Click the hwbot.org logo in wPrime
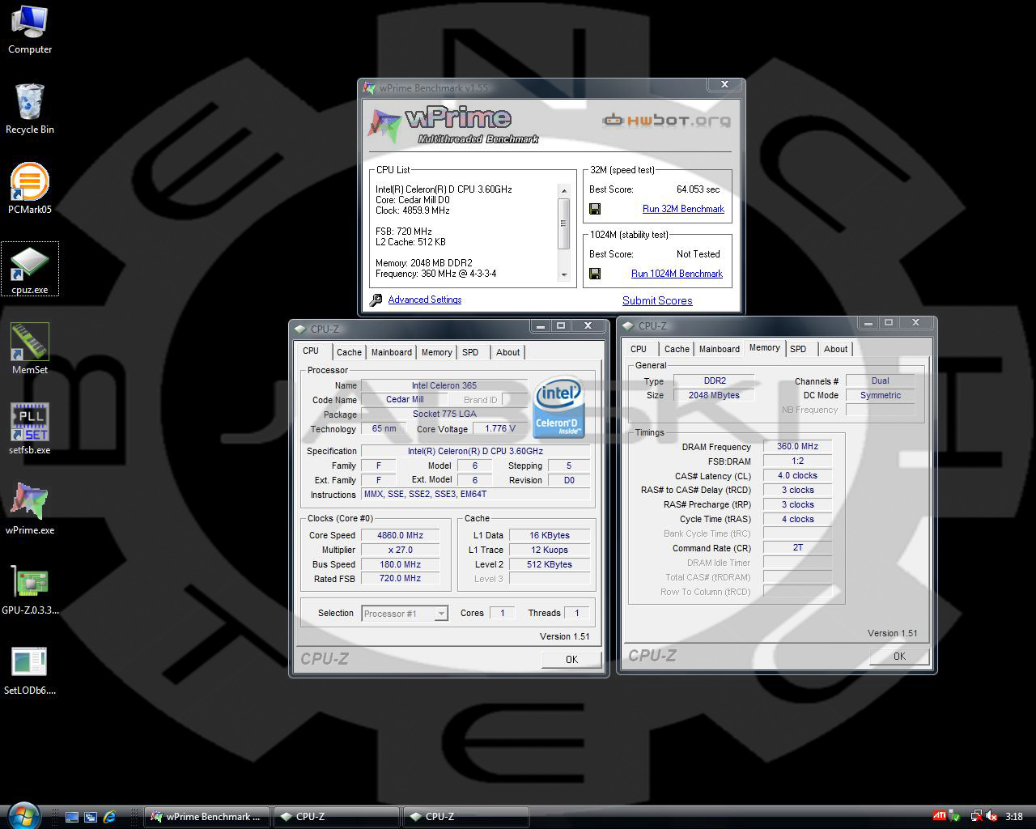Image resolution: width=1036 pixels, height=829 pixels. pos(666,121)
